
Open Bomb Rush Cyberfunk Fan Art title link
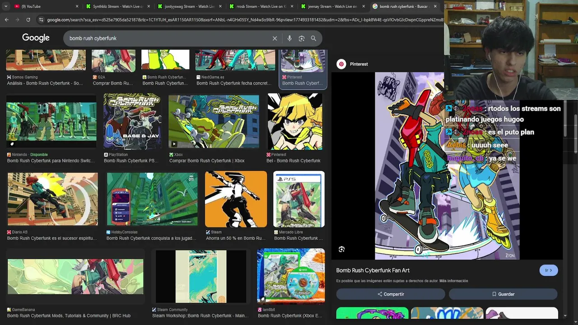point(373,270)
